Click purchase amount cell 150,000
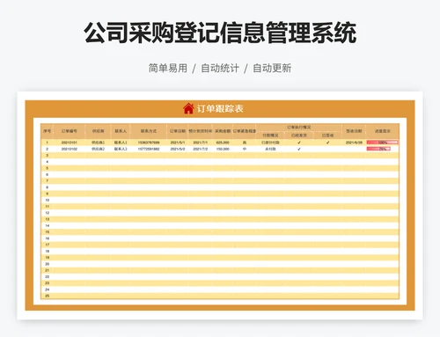Image resolution: width=440 pixels, height=337 pixels. pos(223,149)
